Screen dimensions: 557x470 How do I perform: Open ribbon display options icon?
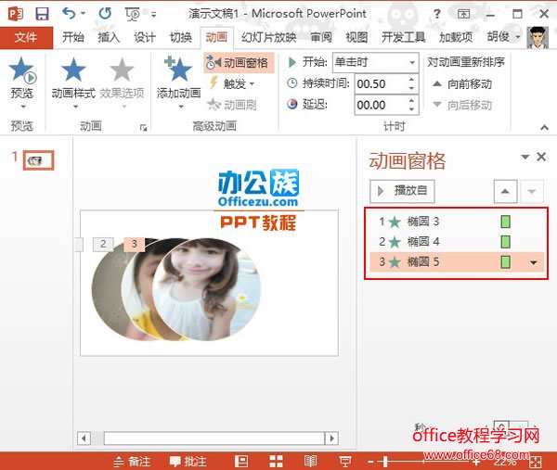click(463, 14)
